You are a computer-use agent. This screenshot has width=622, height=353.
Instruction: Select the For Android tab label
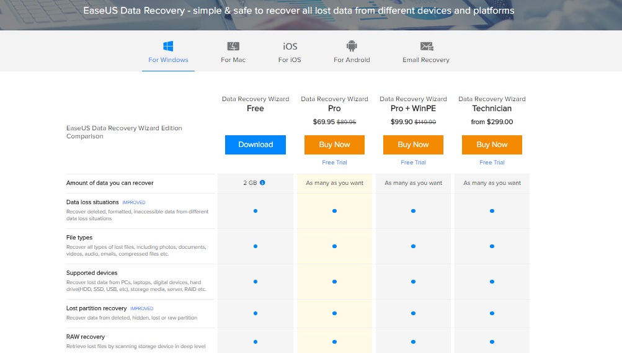[x=352, y=60]
